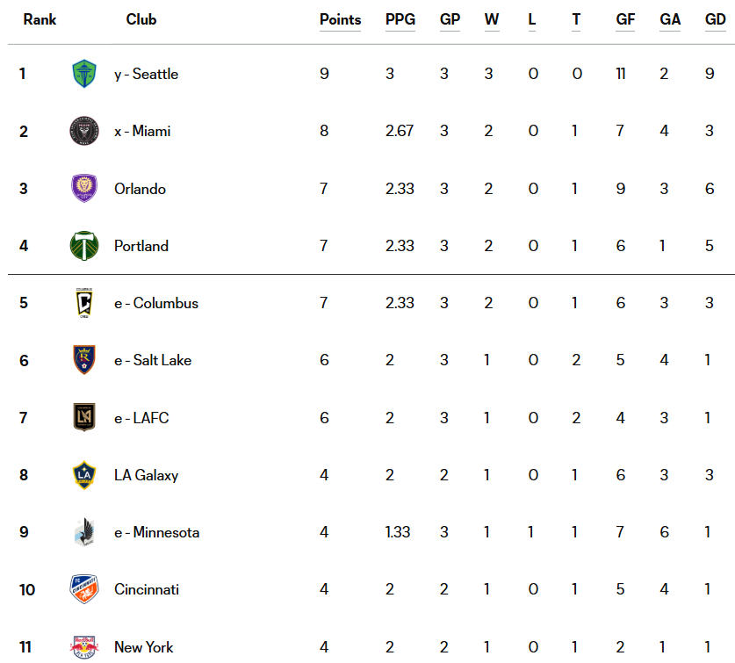
Task: Click the Cincinnati club name
Action: (147, 589)
